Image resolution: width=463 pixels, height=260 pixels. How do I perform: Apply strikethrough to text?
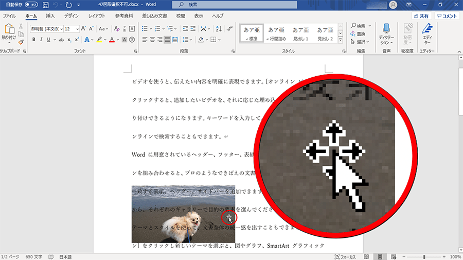click(x=61, y=40)
